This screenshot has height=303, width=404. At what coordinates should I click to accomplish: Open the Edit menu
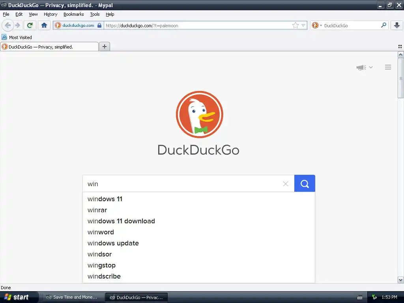tap(19, 14)
